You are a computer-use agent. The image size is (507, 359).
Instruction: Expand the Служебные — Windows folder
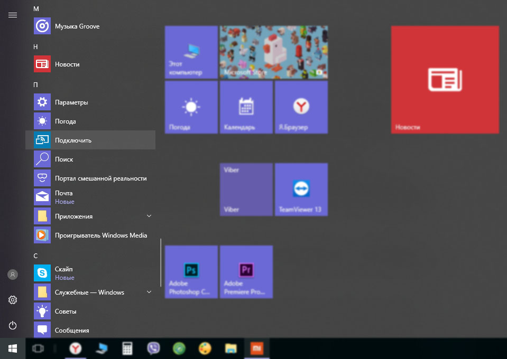tap(149, 292)
